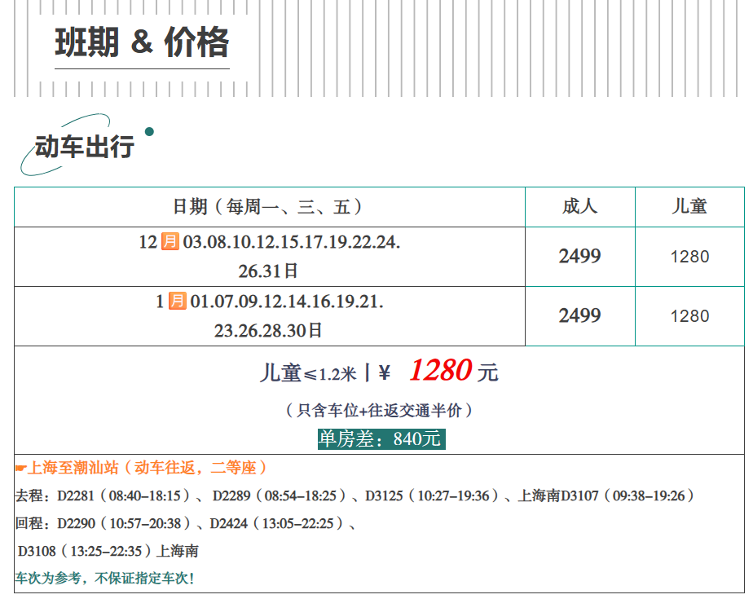Click the green 单房差：840元 label

[x=381, y=439]
